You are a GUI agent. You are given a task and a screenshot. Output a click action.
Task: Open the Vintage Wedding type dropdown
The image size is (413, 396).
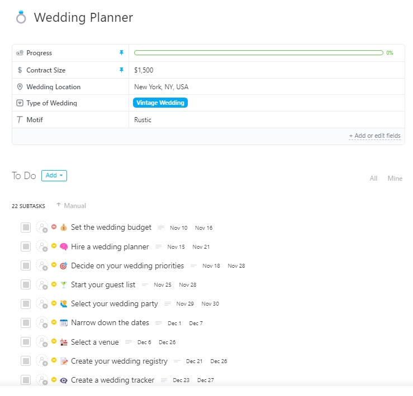[160, 103]
